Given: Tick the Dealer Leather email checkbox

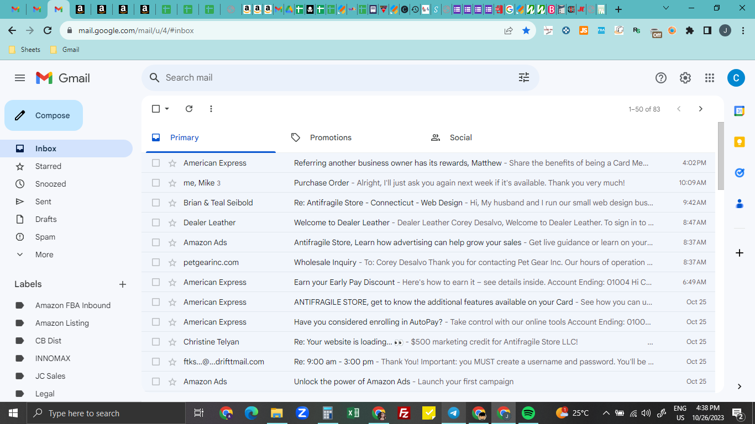Looking at the screenshot, I should [x=156, y=222].
